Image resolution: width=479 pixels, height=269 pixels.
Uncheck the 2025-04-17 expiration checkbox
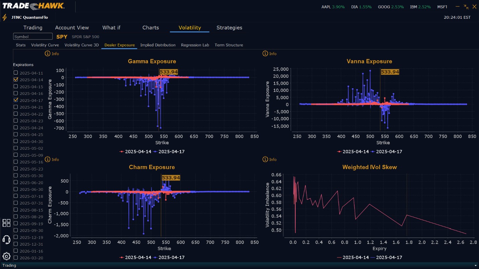(x=16, y=100)
